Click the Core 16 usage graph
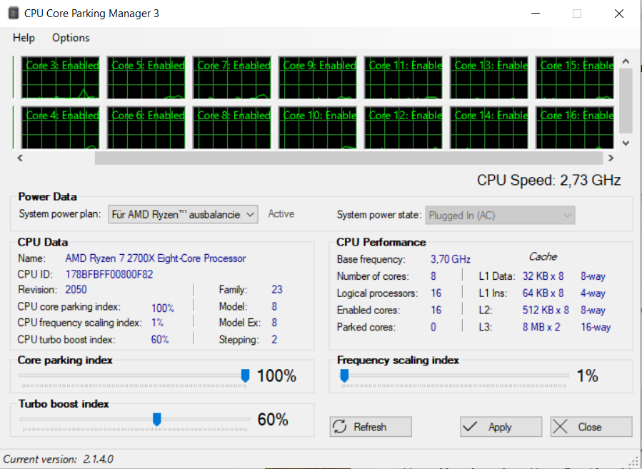Viewport: 642px width, 469px height. tap(575, 128)
